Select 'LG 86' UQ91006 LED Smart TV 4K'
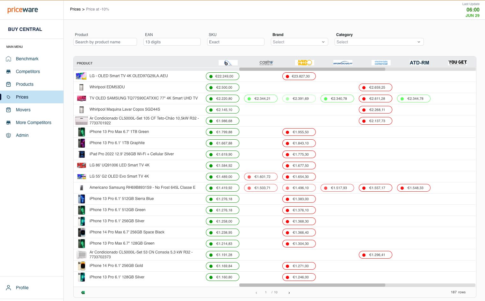 [119, 165]
